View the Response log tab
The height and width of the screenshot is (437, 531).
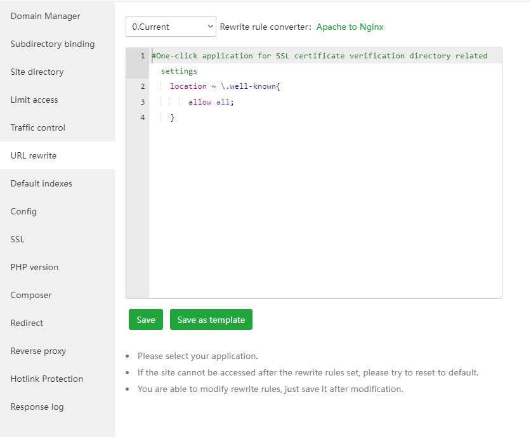click(x=37, y=407)
